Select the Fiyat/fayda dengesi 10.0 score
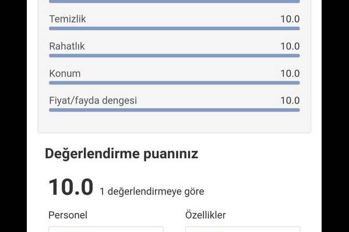Viewport: 349px width, 232px height. (x=290, y=101)
